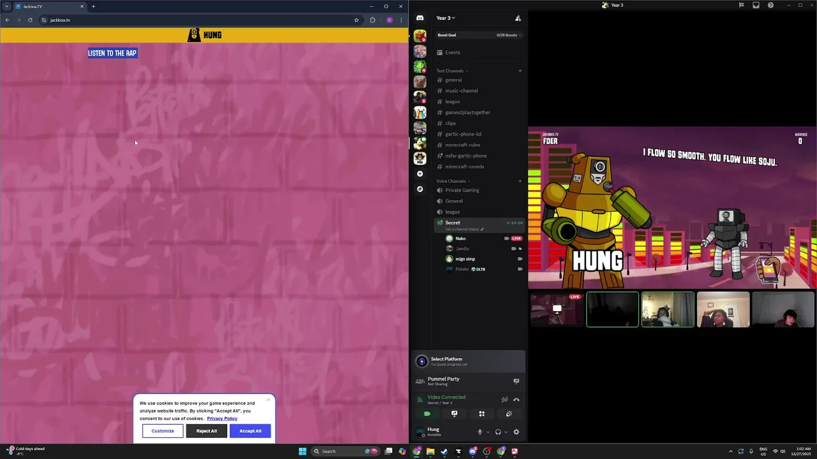
Task: Open the browser extensions puzzle icon
Action: pos(373,20)
